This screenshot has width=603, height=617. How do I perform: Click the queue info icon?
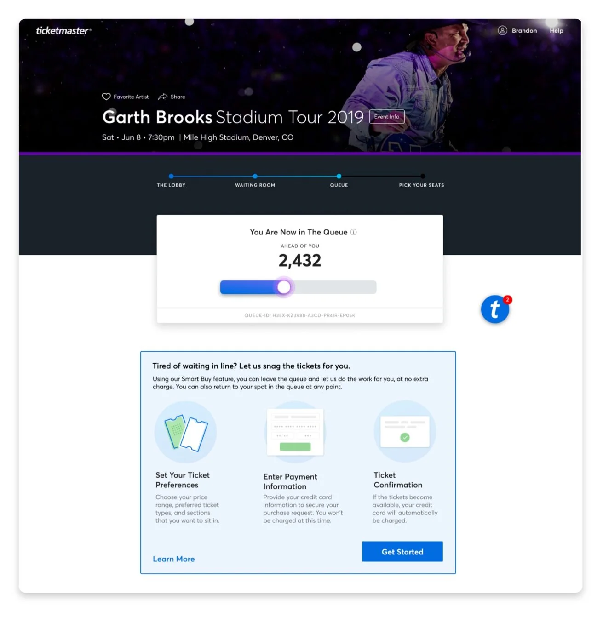pyautogui.click(x=354, y=232)
